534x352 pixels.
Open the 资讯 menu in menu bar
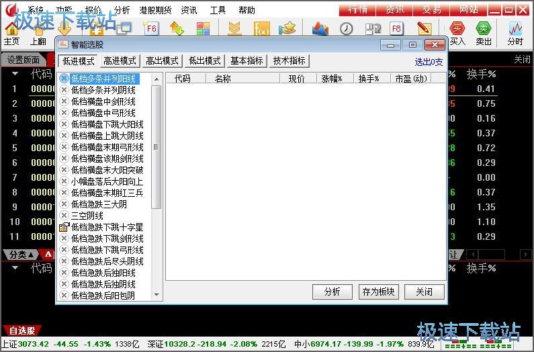(189, 10)
